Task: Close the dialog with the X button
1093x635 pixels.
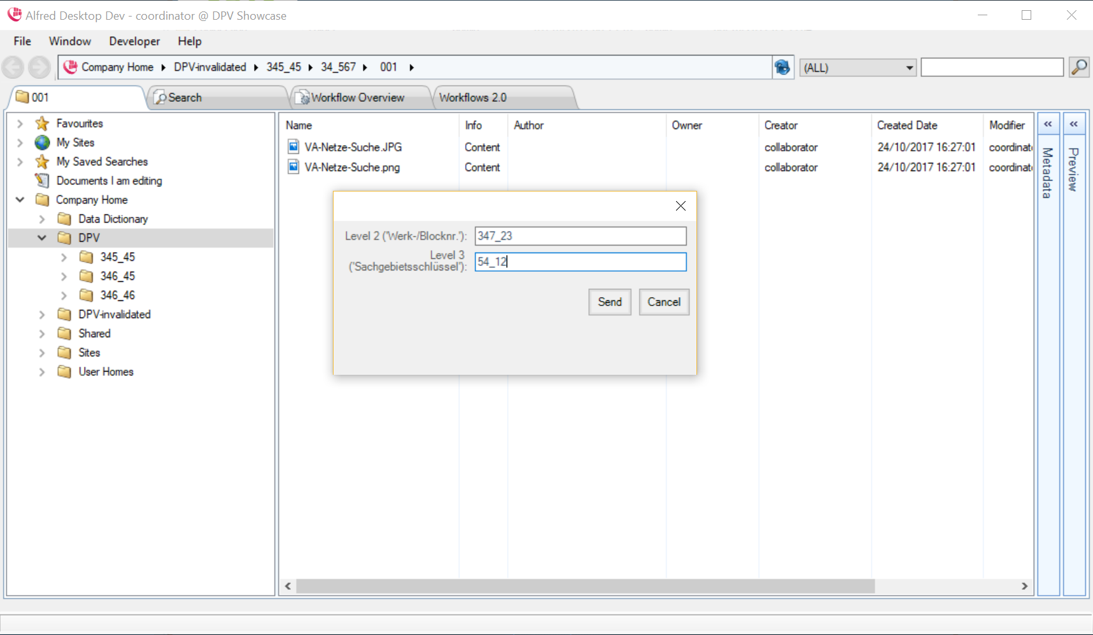Action: 680,206
